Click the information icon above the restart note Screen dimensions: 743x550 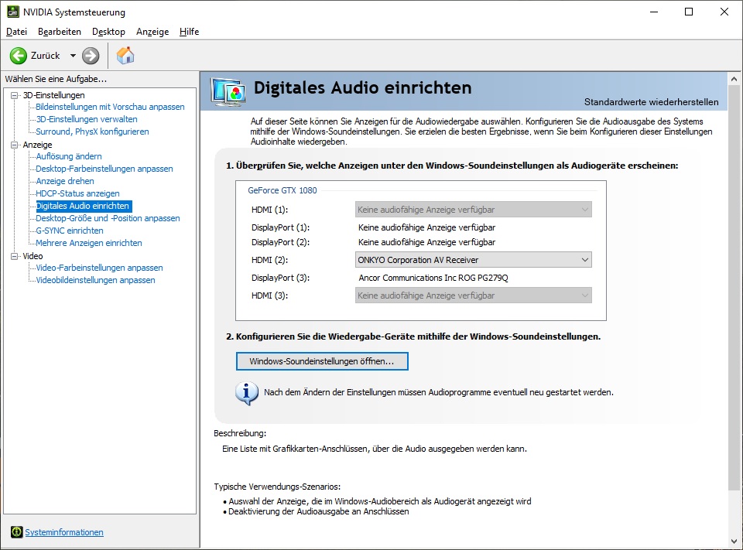click(x=246, y=394)
